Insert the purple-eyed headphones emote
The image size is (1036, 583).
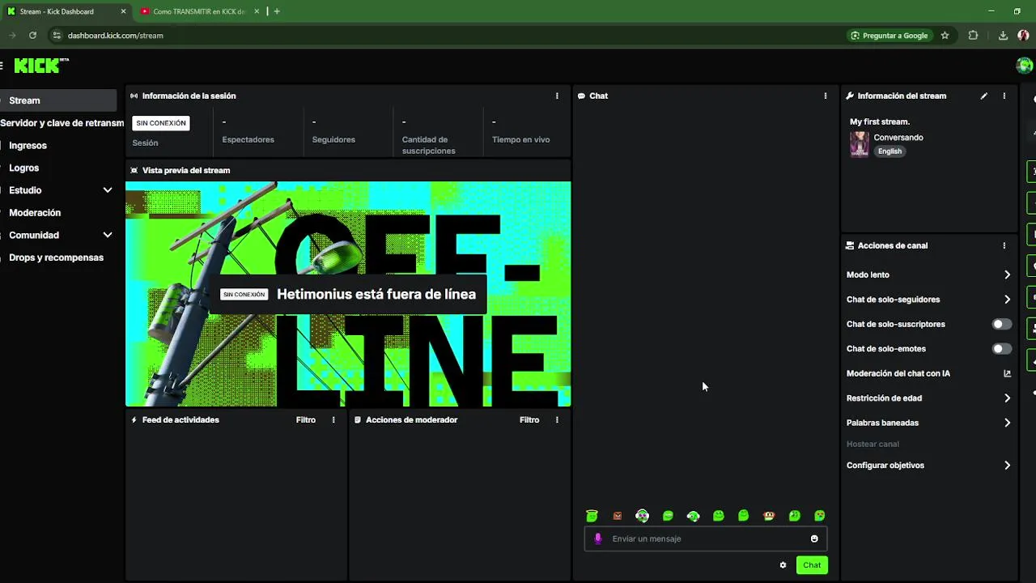[x=643, y=516]
